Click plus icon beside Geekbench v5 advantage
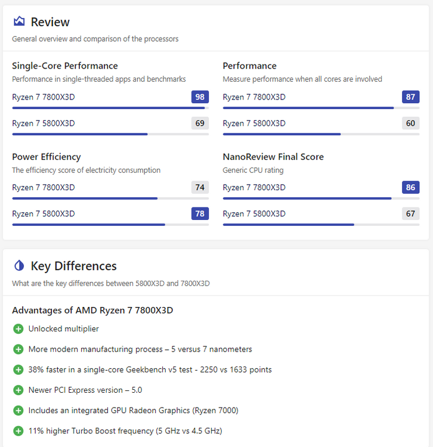 (18, 370)
